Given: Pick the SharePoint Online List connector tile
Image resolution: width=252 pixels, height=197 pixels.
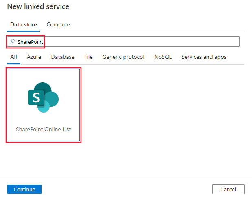Looking at the screenshot, I should 44,105.
